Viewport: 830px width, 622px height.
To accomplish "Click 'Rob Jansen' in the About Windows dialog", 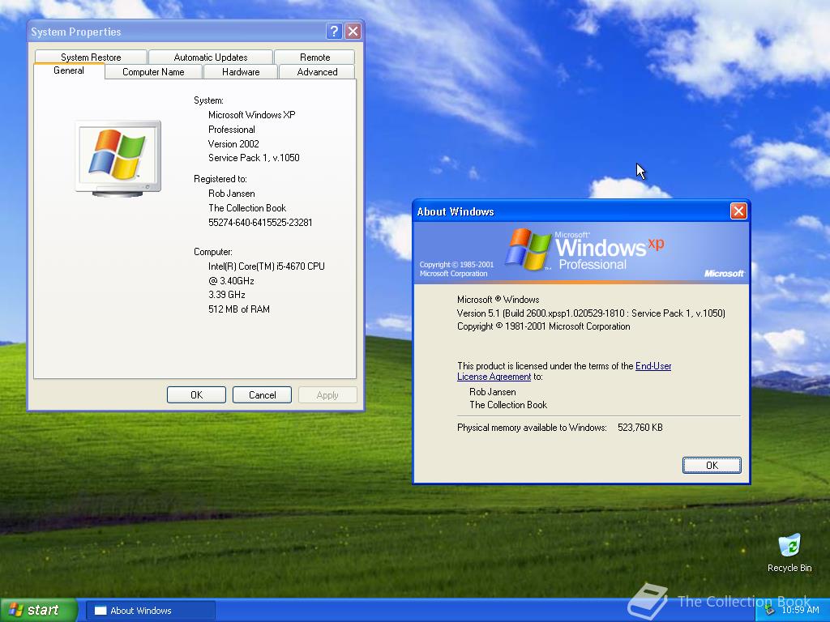I will [x=492, y=392].
